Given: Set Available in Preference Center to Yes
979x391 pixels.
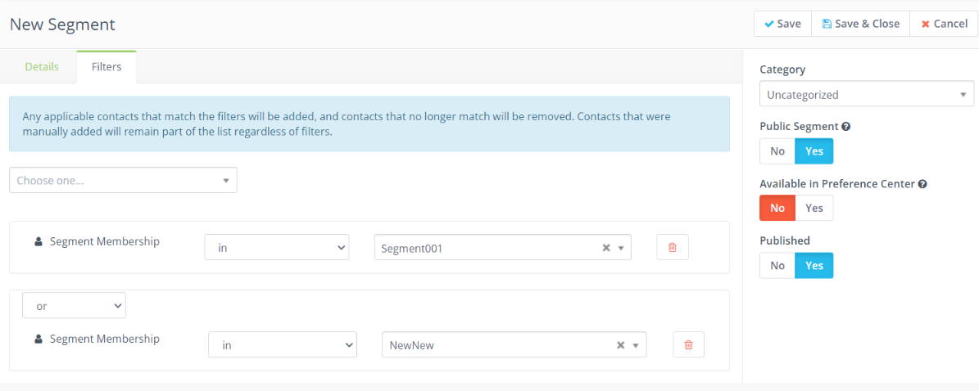Looking at the screenshot, I should click(x=814, y=209).
